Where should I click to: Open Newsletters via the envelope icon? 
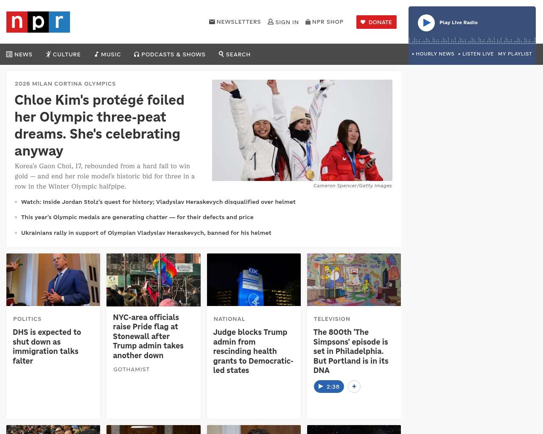pos(212,22)
